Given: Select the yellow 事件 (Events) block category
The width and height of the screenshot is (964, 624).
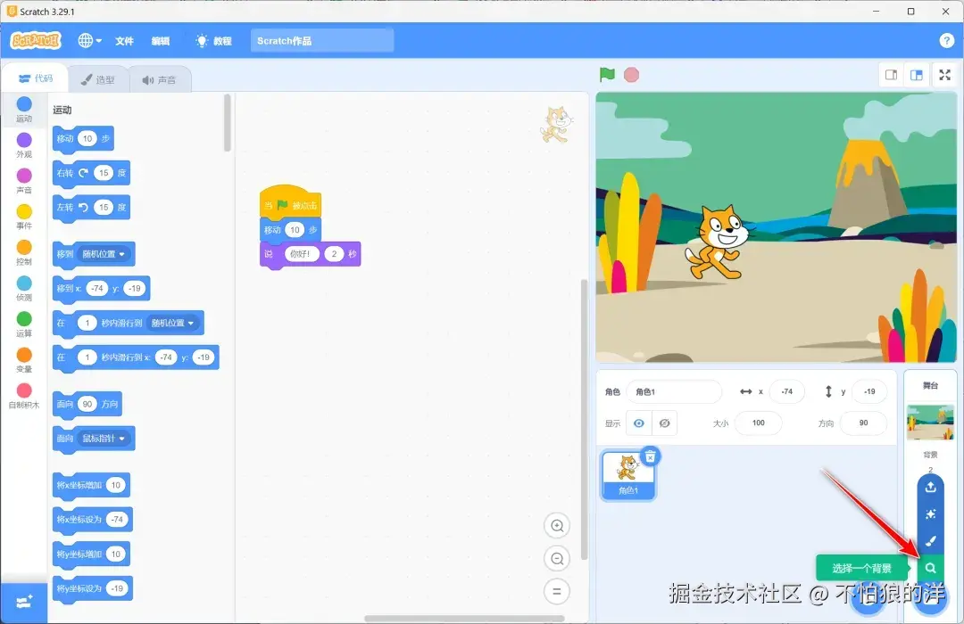Looking at the screenshot, I should [x=24, y=209].
